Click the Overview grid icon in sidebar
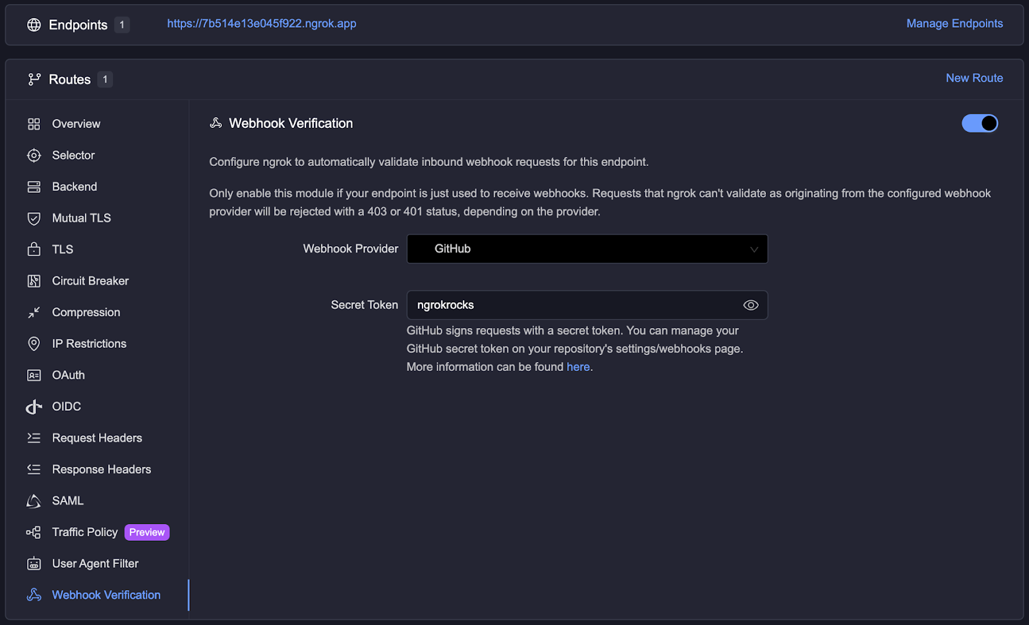The width and height of the screenshot is (1029, 625). coord(34,124)
